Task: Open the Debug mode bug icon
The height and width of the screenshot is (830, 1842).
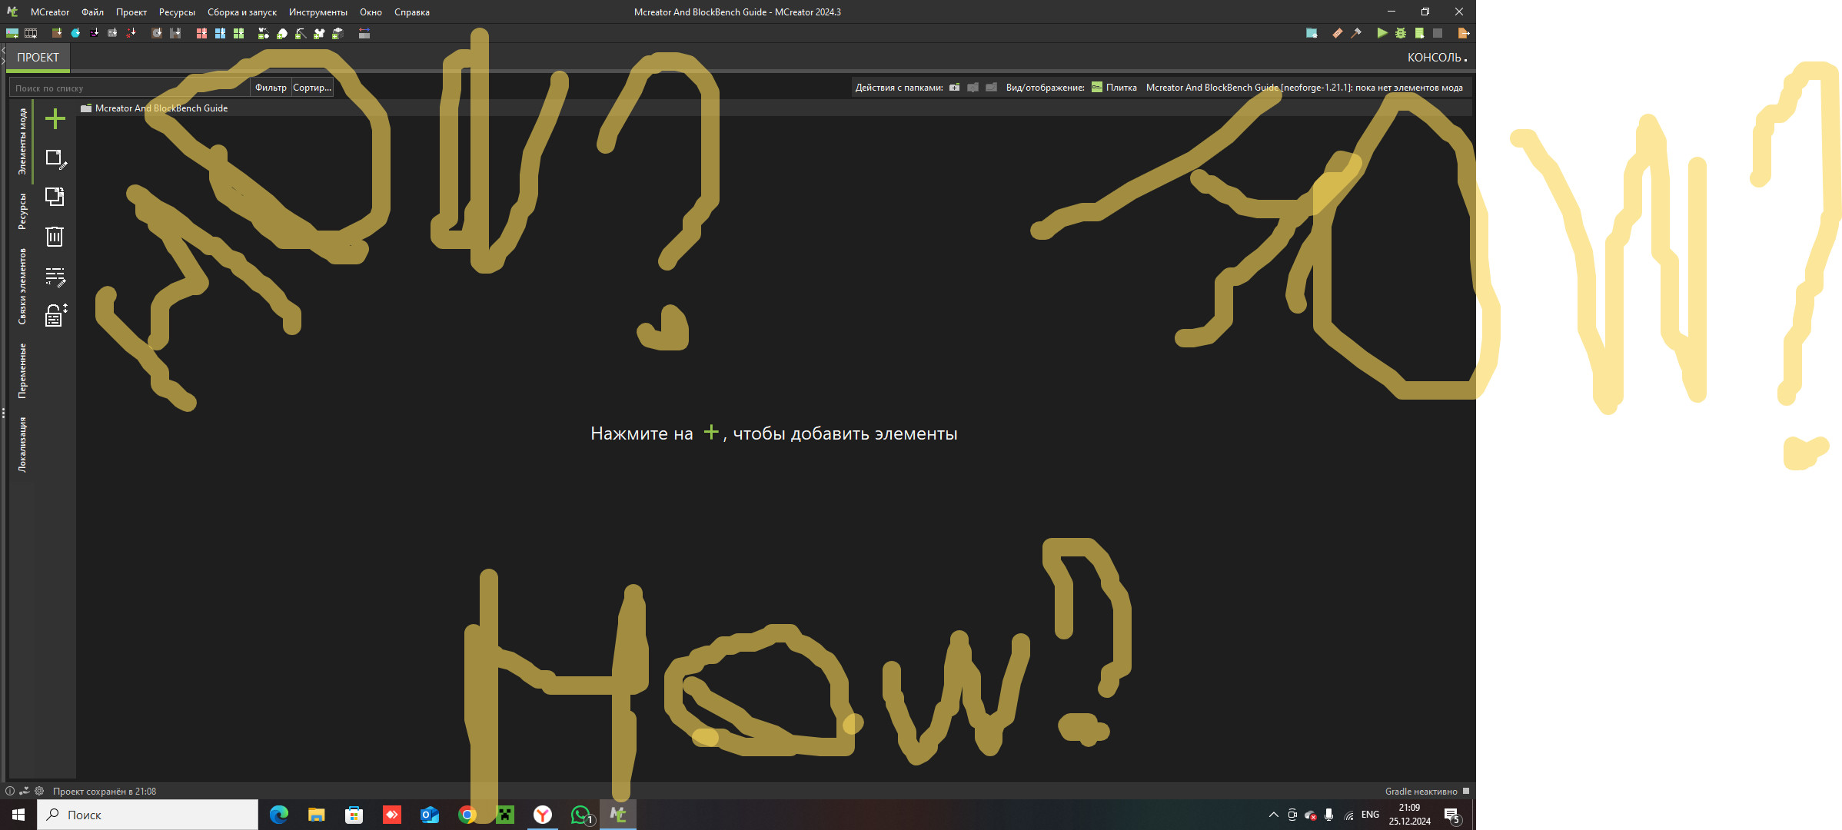Action: click(x=1401, y=33)
